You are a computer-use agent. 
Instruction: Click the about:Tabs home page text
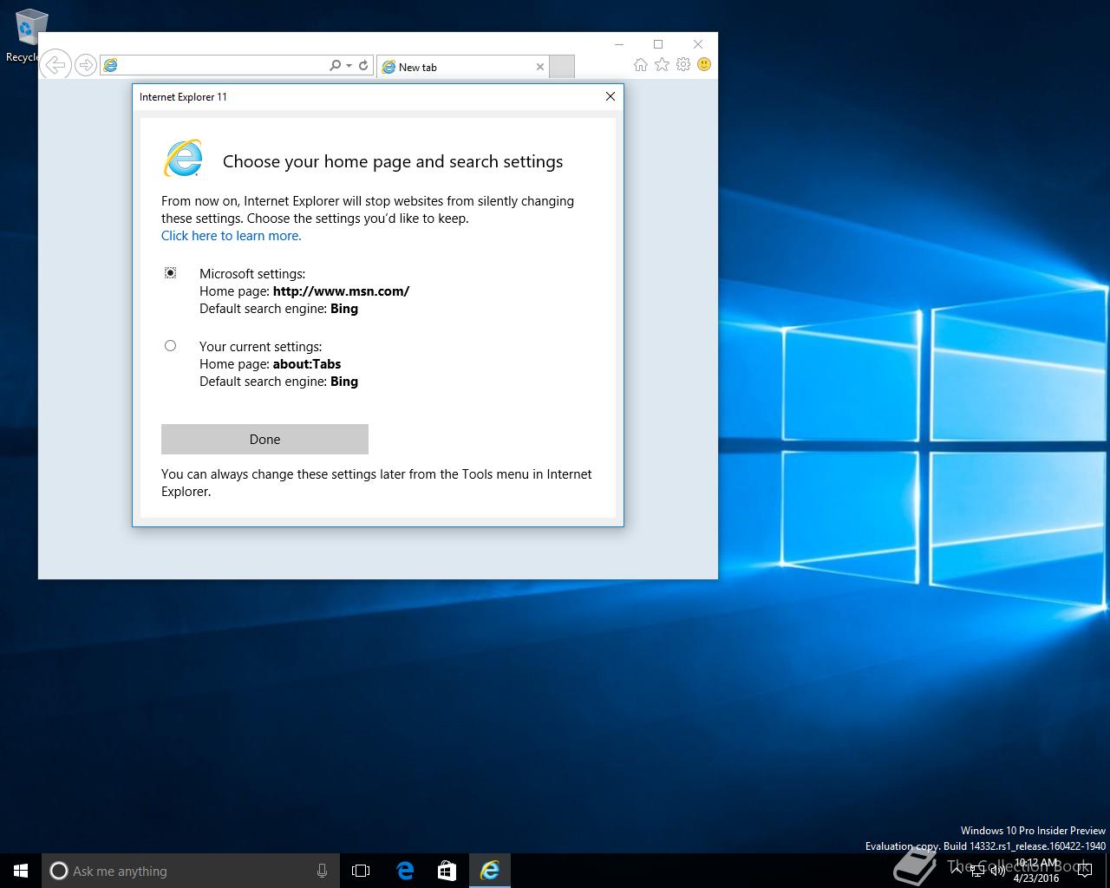(x=307, y=364)
